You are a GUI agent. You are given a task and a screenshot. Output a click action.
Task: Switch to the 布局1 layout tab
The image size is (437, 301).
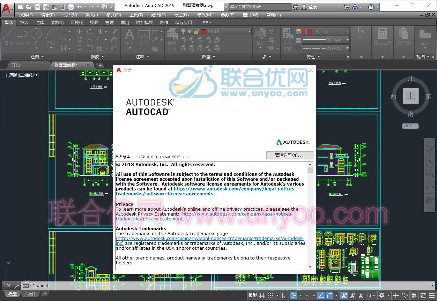point(30,294)
